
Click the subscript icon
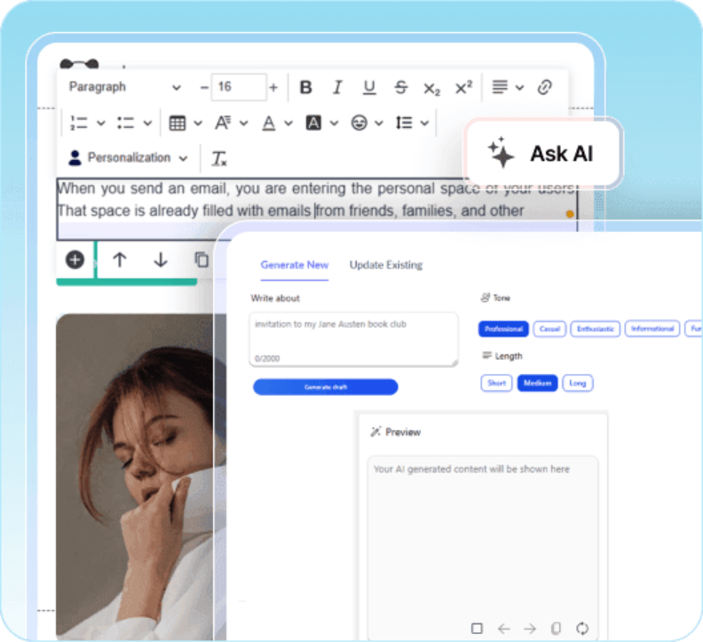click(x=431, y=88)
